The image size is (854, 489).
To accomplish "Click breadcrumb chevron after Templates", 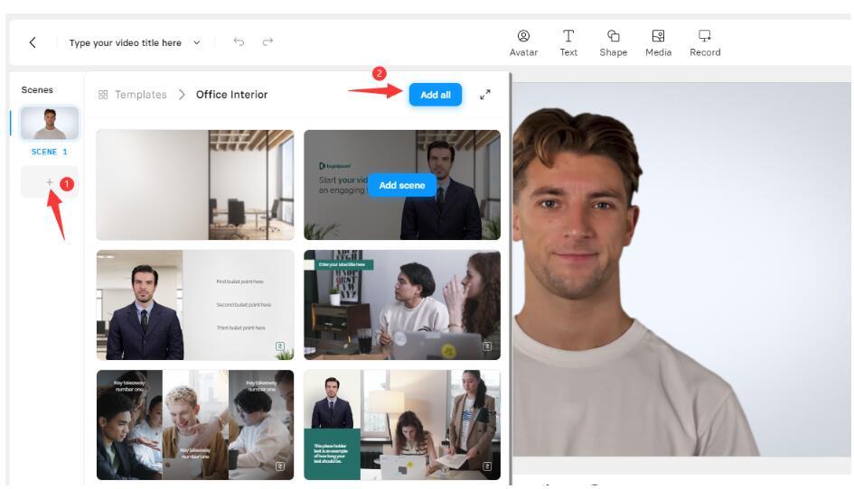I will click(182, 95).
